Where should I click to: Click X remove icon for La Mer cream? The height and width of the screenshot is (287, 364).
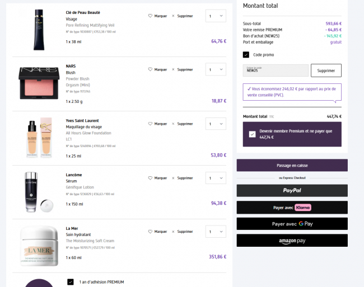173,232
